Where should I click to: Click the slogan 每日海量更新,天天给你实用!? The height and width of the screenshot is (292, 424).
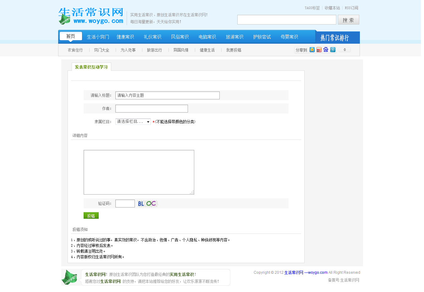click(156, 22)
